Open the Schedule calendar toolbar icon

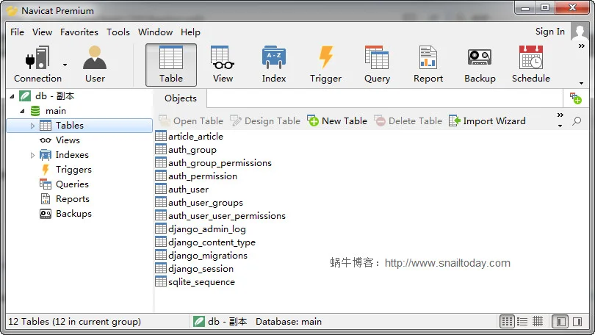531,65
